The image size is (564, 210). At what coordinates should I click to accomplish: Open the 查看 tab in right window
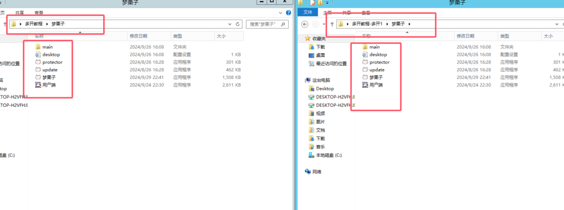(x=366, y=13)
